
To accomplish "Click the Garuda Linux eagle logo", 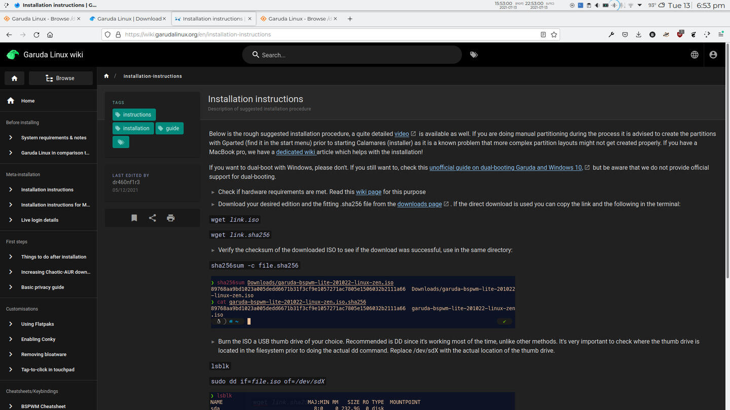I will 12,55.
